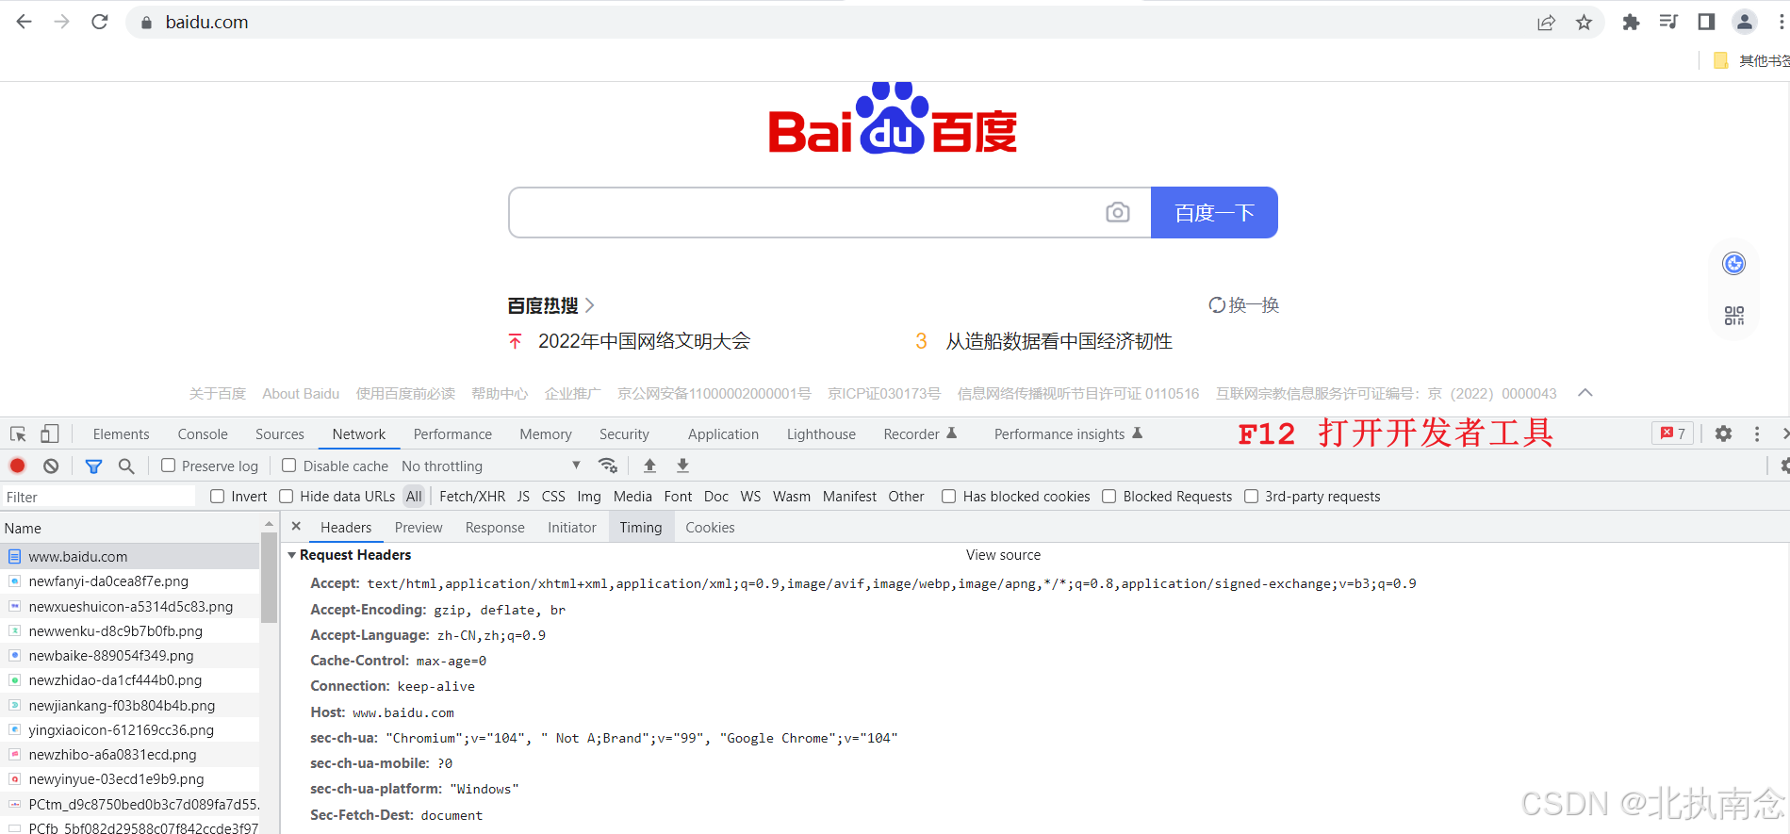Select the www.baidu.com request row

130,556
